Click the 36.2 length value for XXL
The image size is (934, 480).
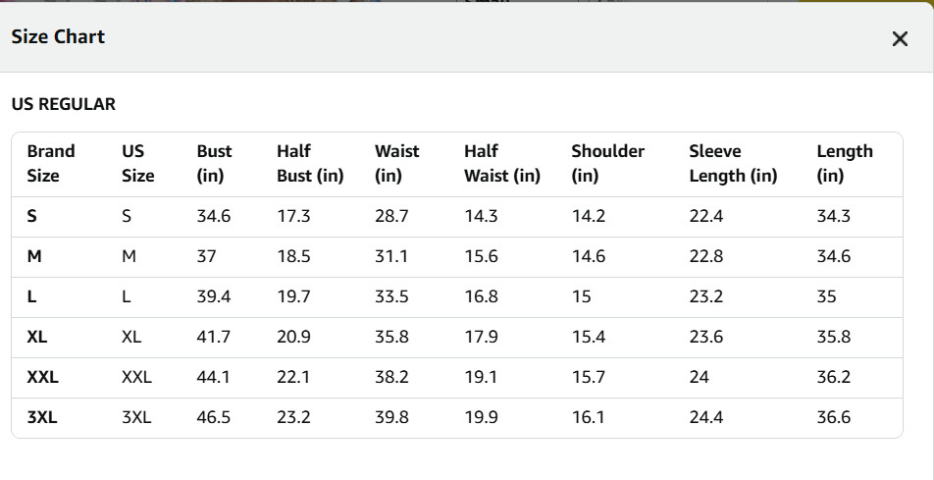pyautogui.click(x=833, y=378)
